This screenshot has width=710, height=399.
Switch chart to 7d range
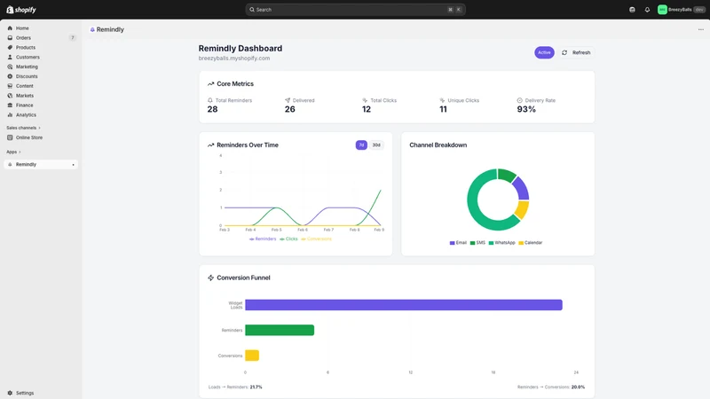tap(361, 145)
